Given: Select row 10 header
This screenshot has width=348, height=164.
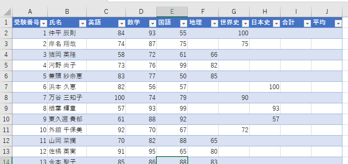Looking at the screenshot, I should [x=6, y=119].
